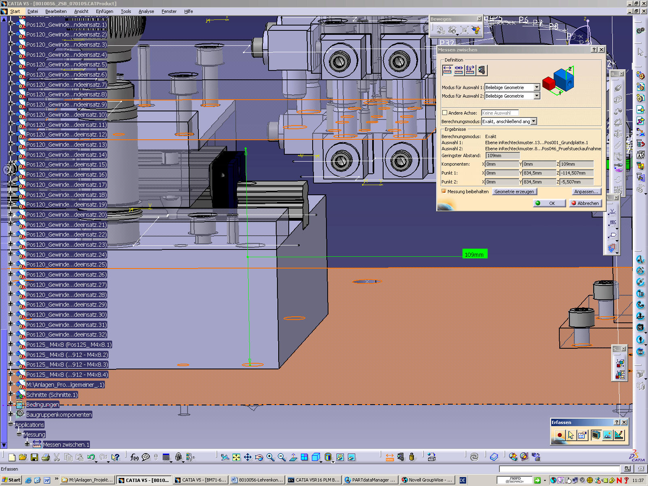648x486 pixels.
Task: Open the Bearbeiten menu
Action: pos(56,11)
